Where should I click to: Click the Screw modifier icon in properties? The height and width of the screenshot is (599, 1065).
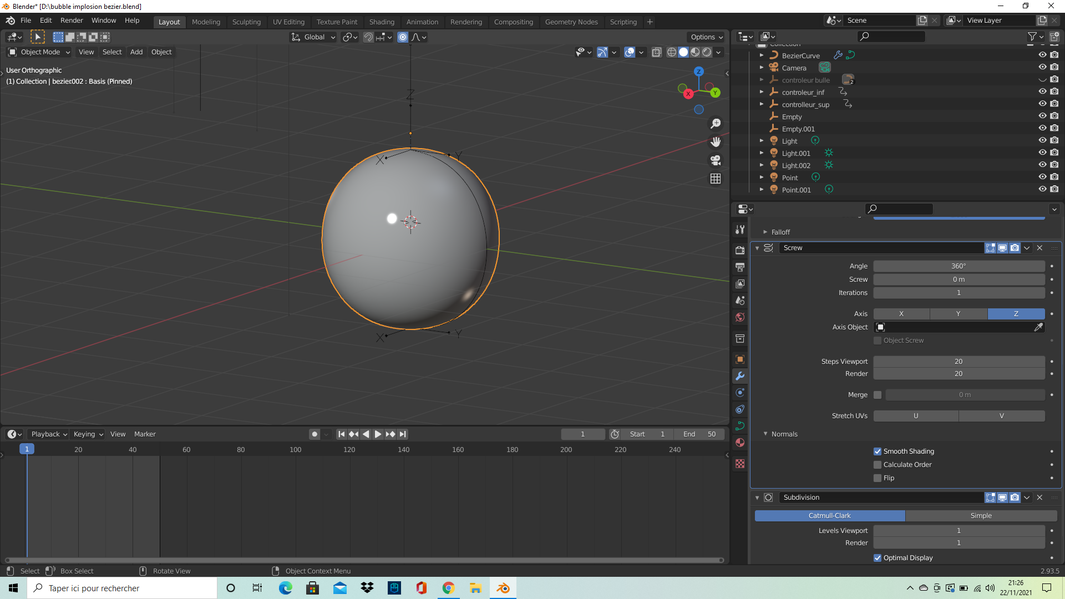(769, 247)
